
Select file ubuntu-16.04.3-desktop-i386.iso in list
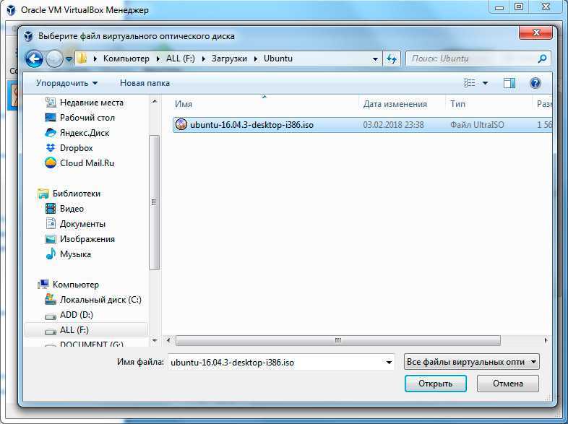(x=362, y=125)
